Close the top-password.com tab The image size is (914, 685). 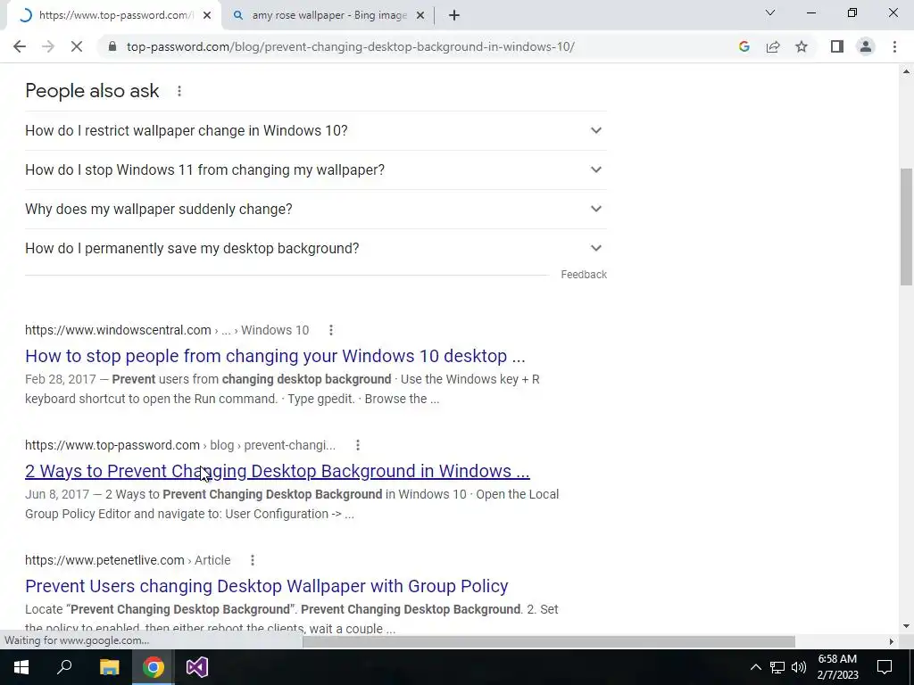(x=207, y=16)
